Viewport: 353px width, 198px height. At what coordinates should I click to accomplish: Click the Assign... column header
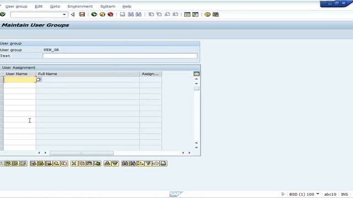click(151, 74)
